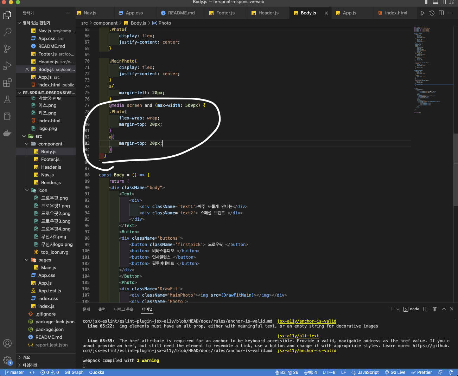Run the code with play icon

tap(423, 13)
